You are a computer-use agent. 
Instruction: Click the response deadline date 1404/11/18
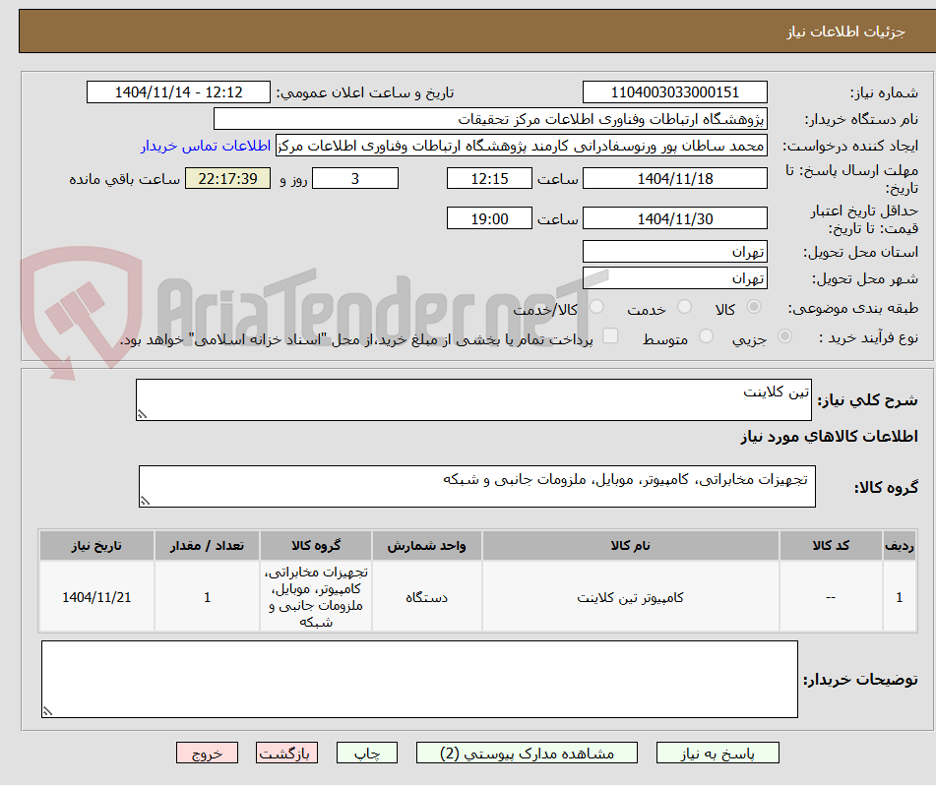(x=674, y=178)
